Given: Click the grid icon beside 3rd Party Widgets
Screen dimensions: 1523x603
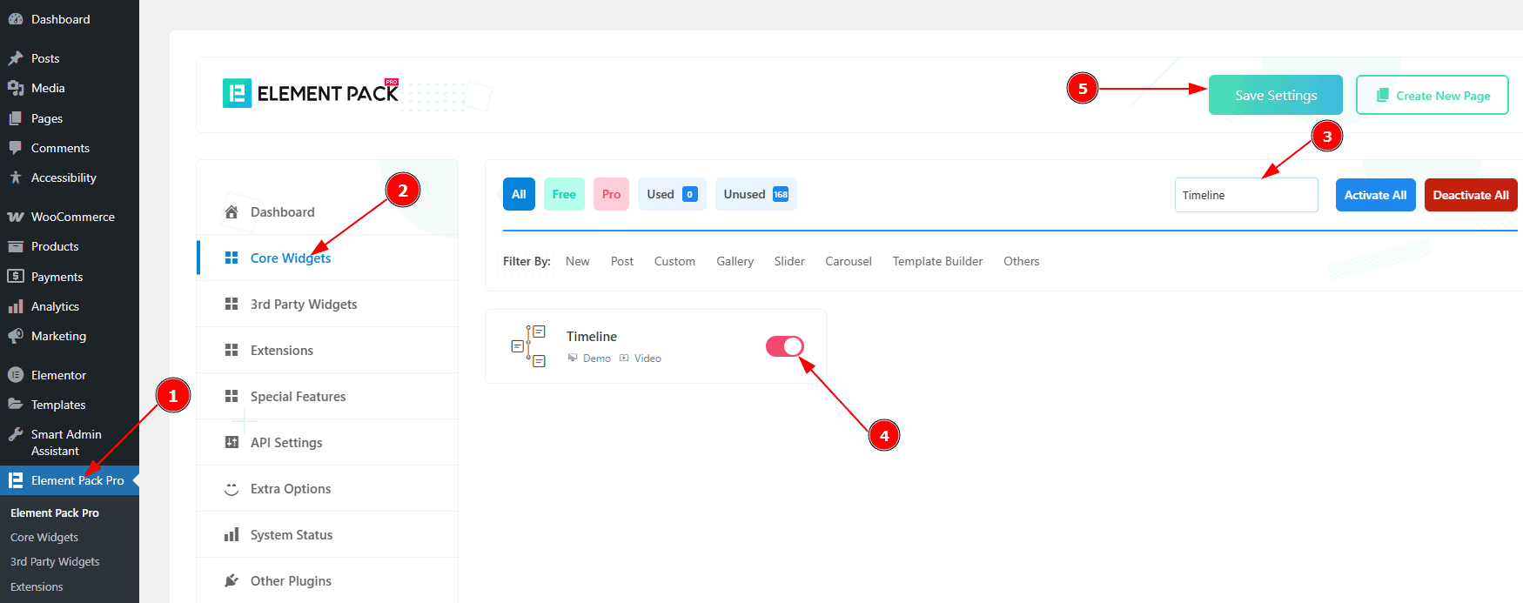Looking at the screenshot, I should [231, 304].
